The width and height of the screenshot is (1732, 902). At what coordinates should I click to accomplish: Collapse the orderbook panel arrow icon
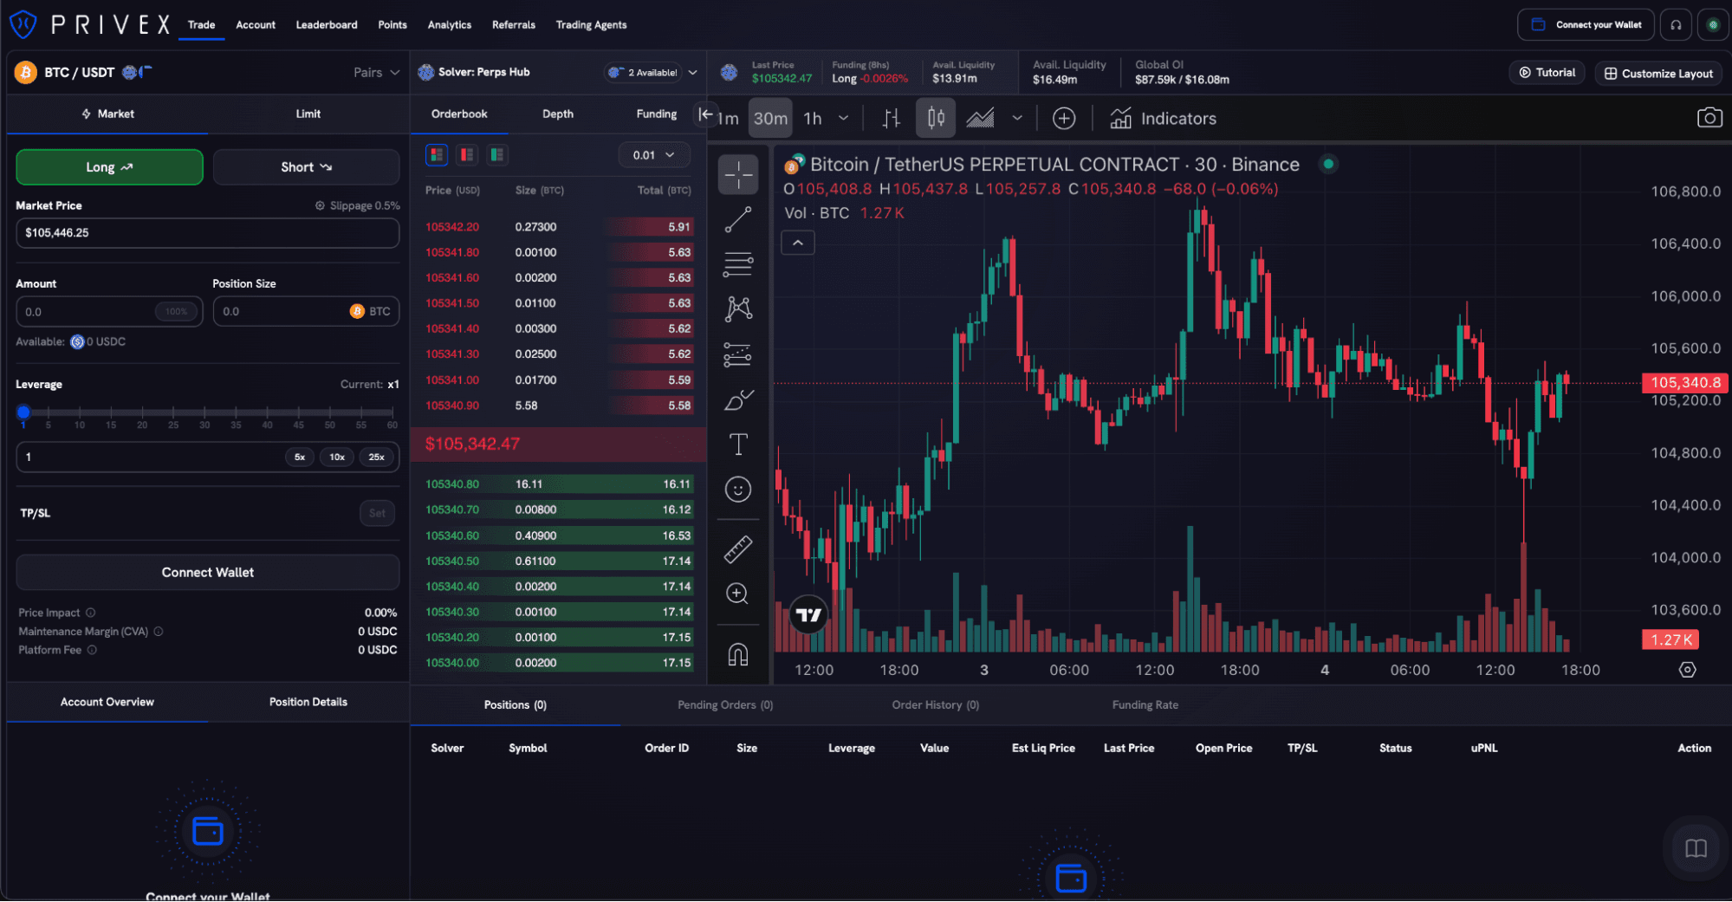[x=705, y=114]
